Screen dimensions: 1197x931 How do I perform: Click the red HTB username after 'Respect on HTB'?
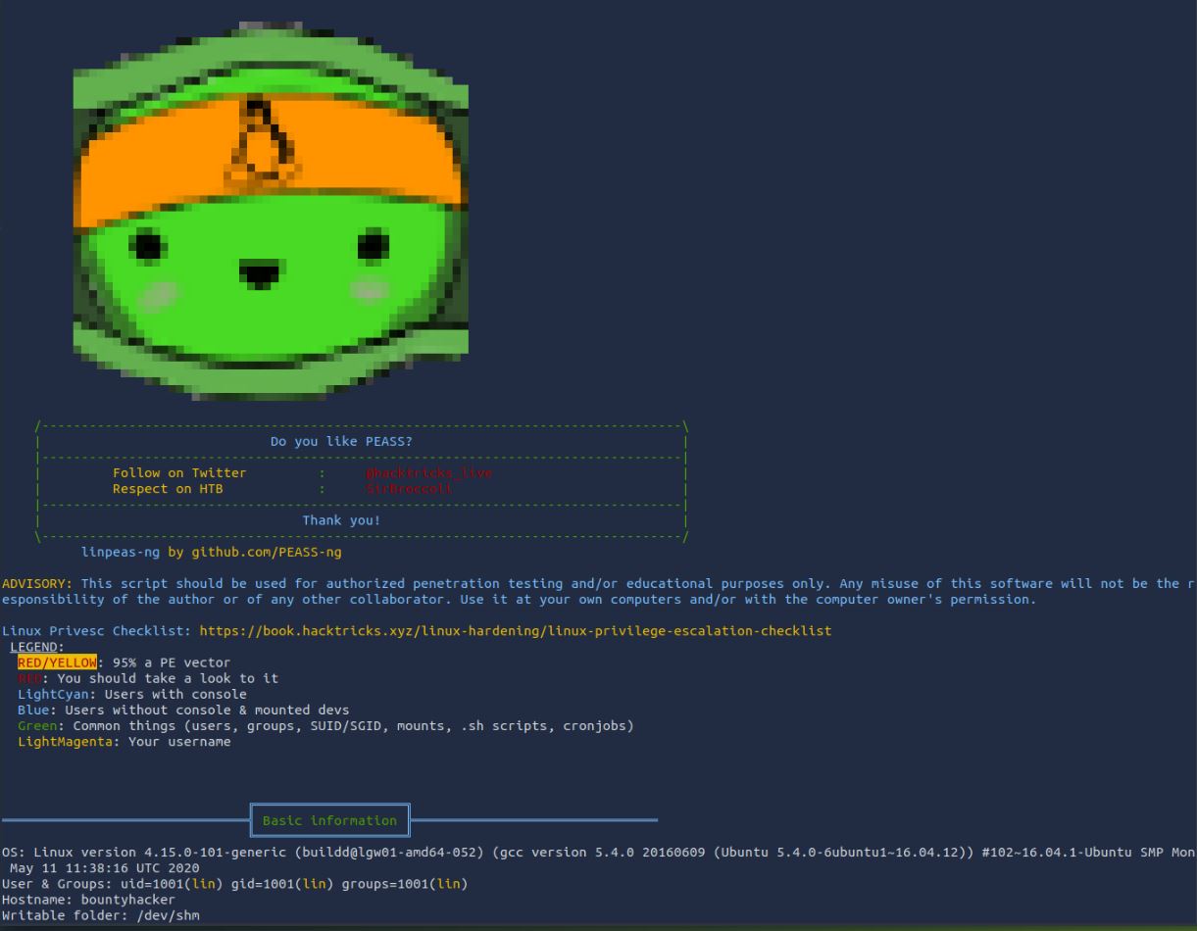(408, 489)
